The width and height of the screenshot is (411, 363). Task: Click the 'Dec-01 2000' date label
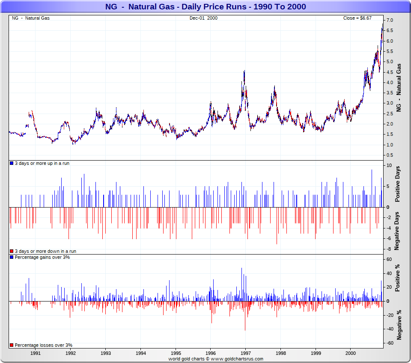[x=203, y=18]
